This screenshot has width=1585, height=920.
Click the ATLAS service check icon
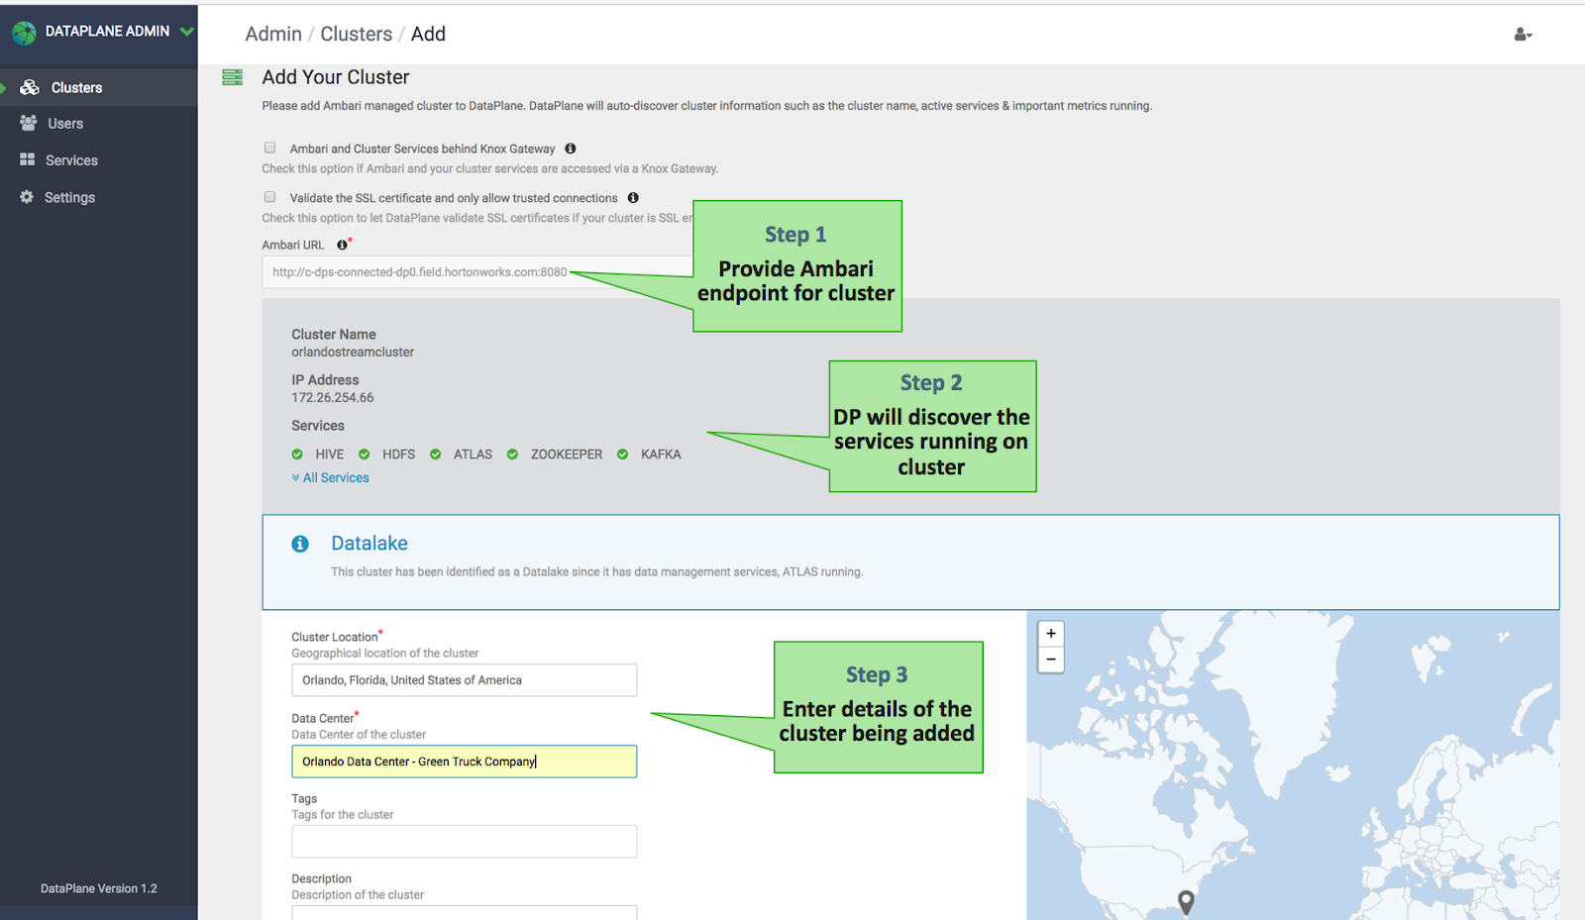(436, 455)
